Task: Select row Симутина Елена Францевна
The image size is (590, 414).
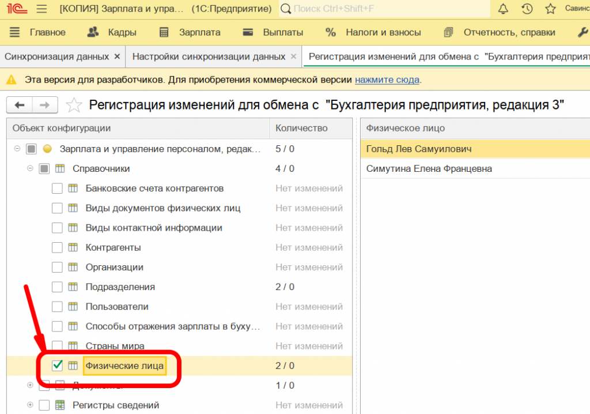Action: click(x=475, y=168)
